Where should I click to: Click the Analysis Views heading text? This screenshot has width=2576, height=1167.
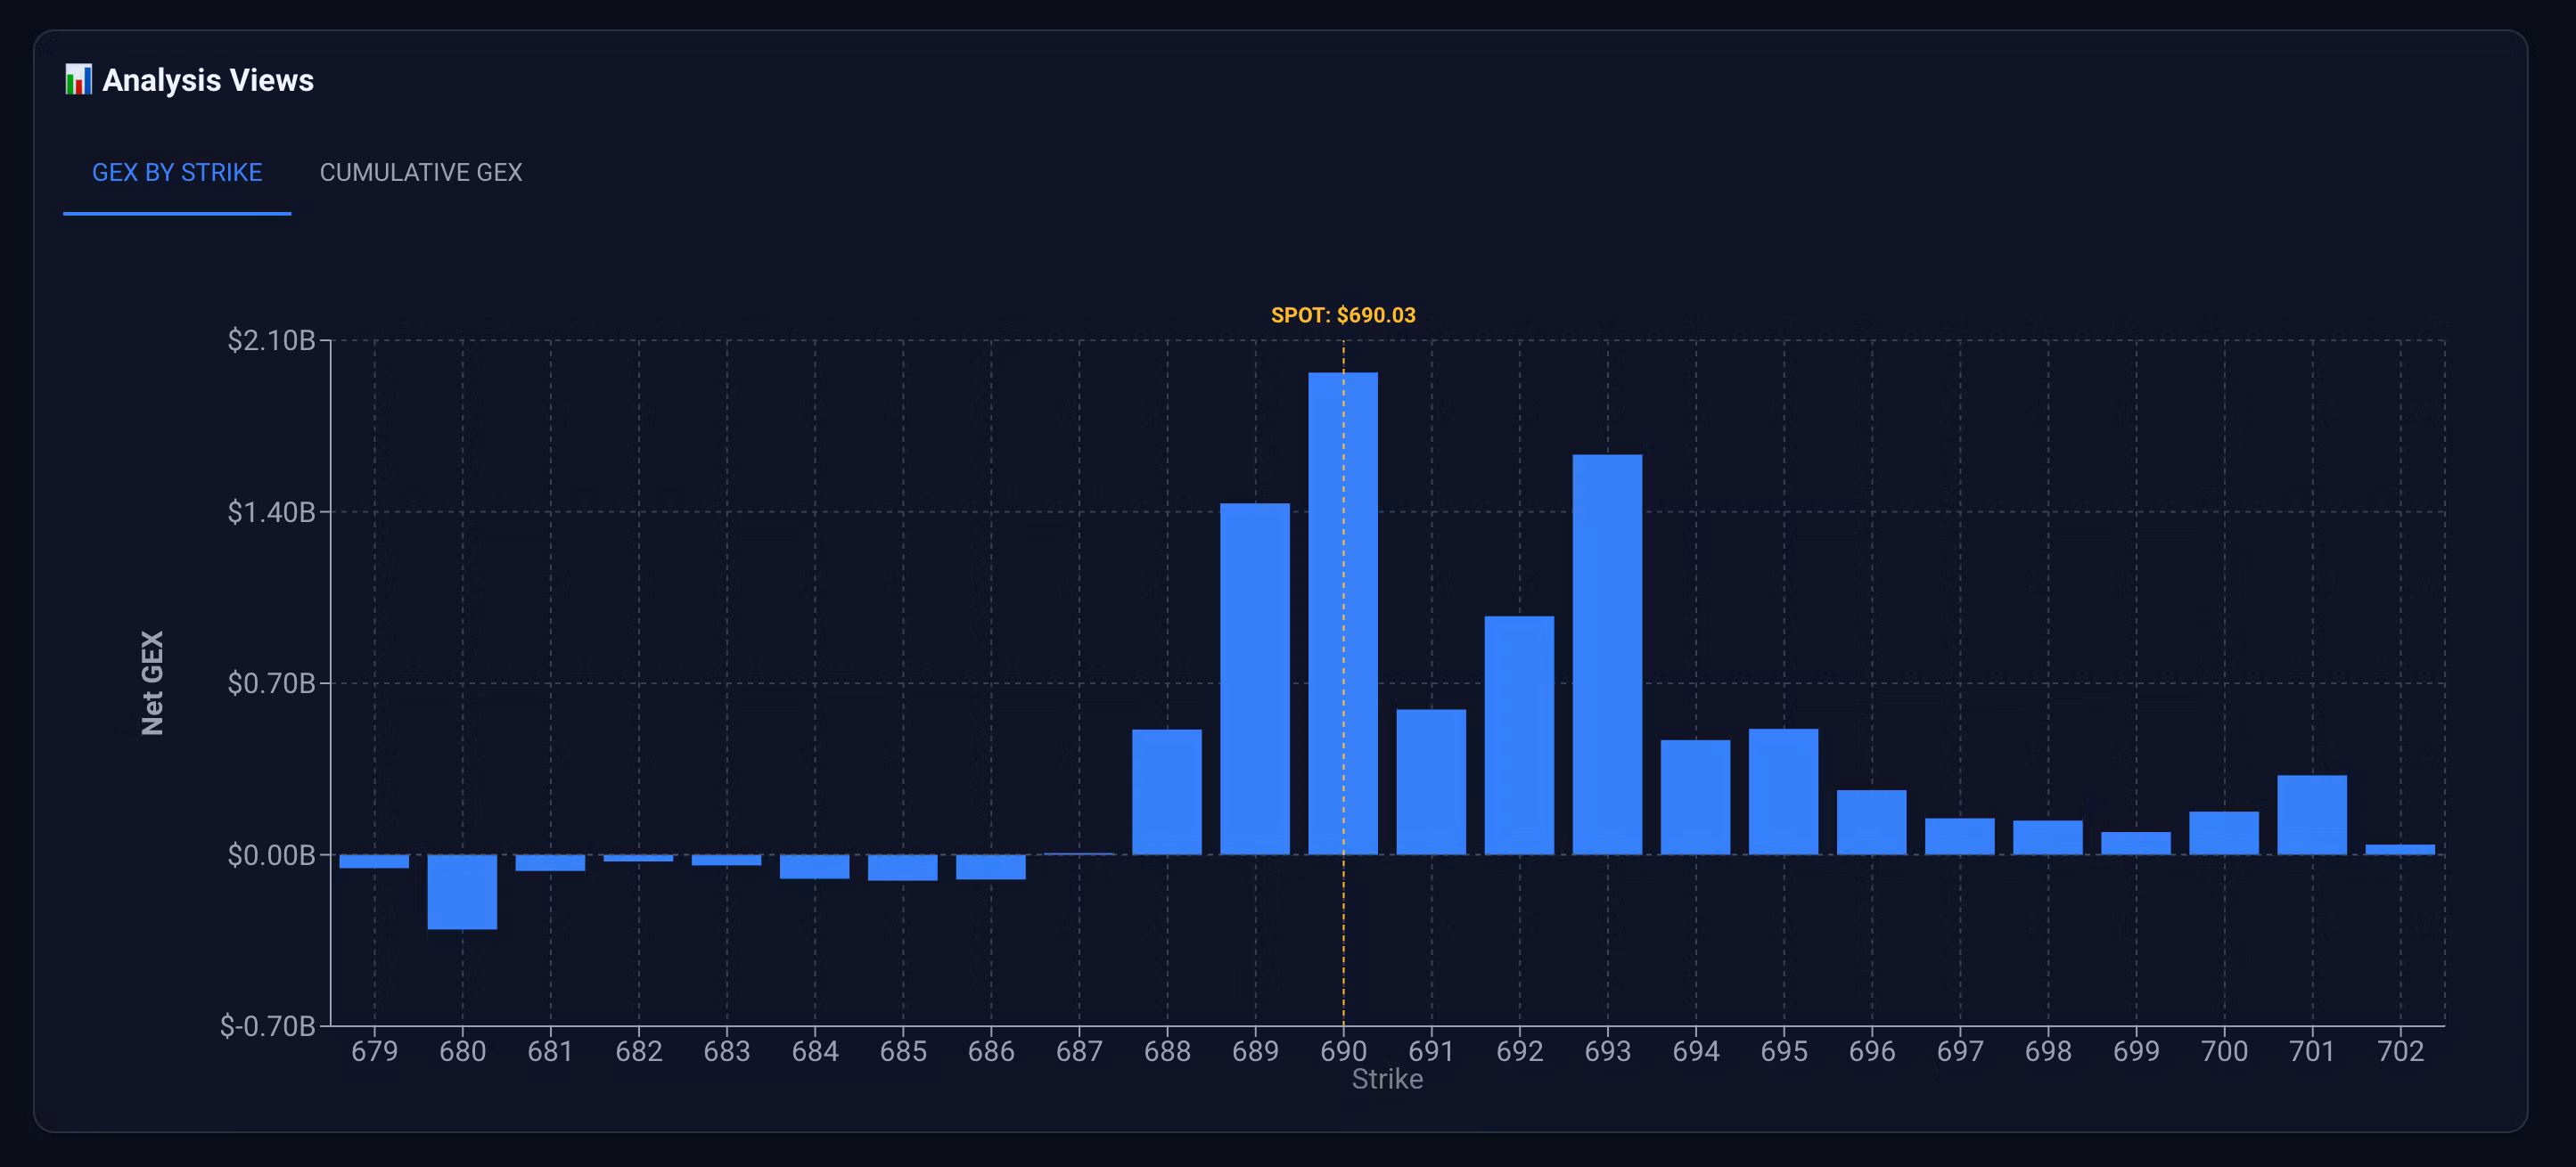pos(208,80)
